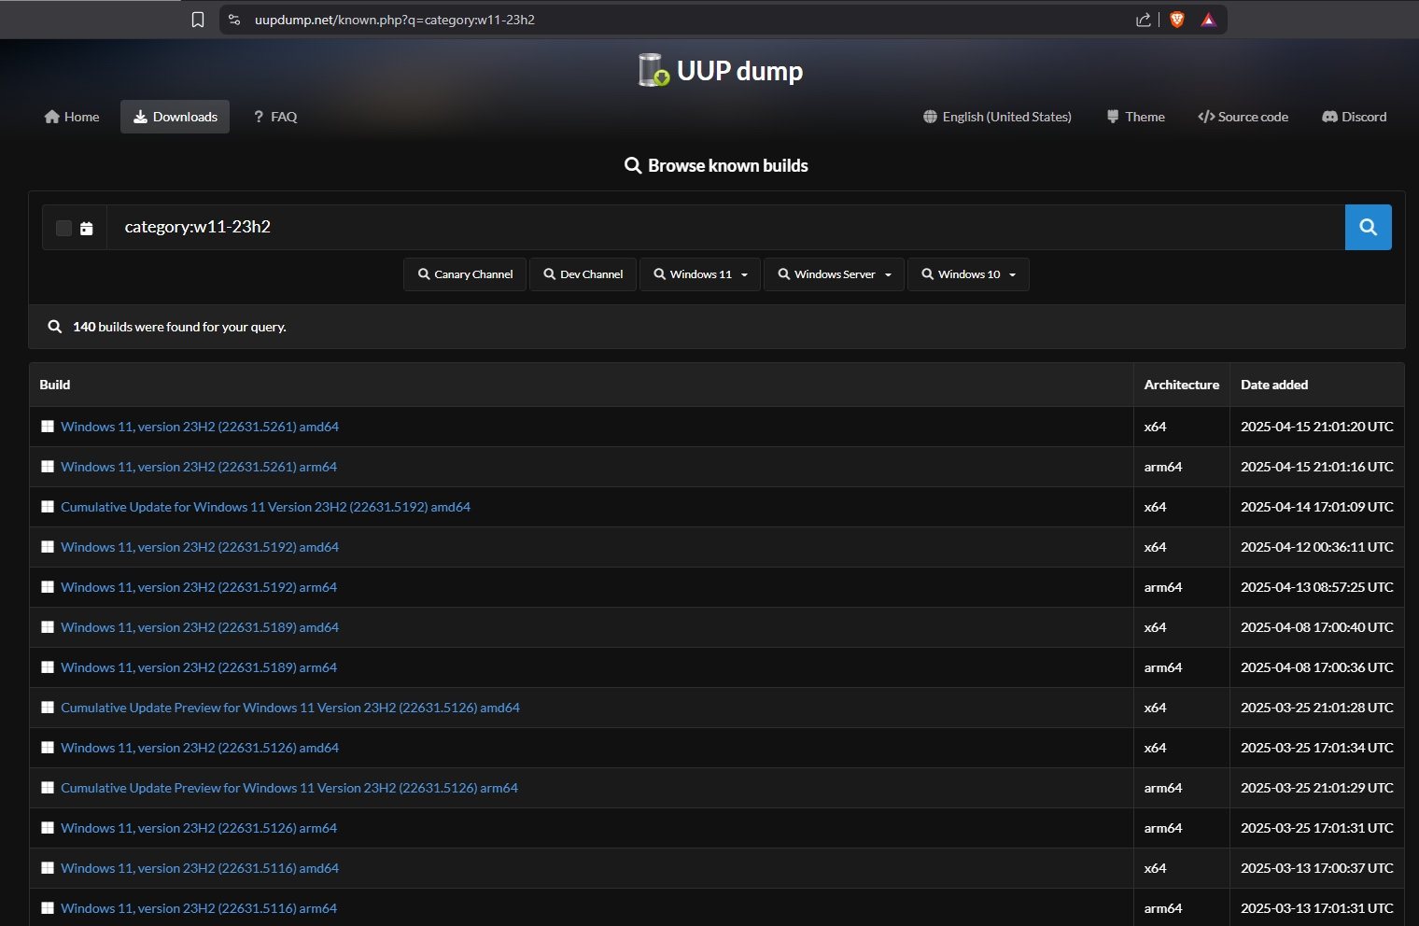Open Windows 11 23H2 (22631.5261) amd64 build
Viewport: 1419px width, 926px height.
click(200, 427)
